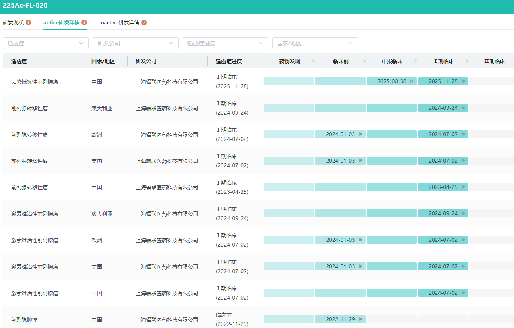Click play icon in 2022-11-29 progress cell
This screenshot has width=514, height=328.
360,319
